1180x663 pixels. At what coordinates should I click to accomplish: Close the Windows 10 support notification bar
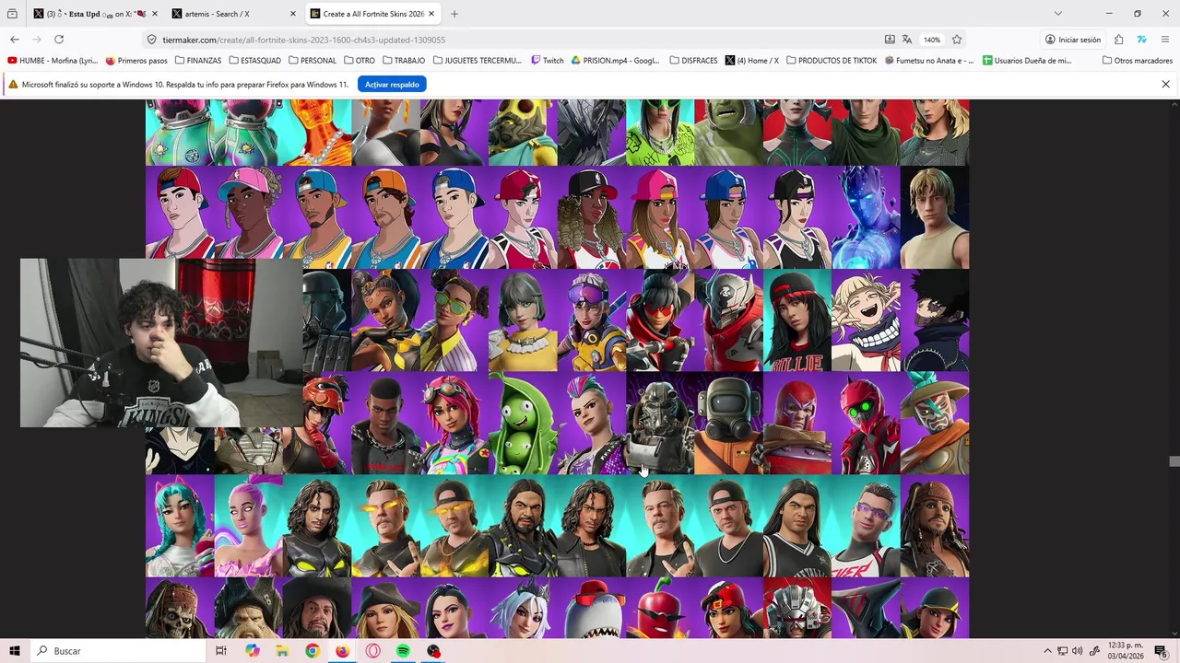(1165, 84)
